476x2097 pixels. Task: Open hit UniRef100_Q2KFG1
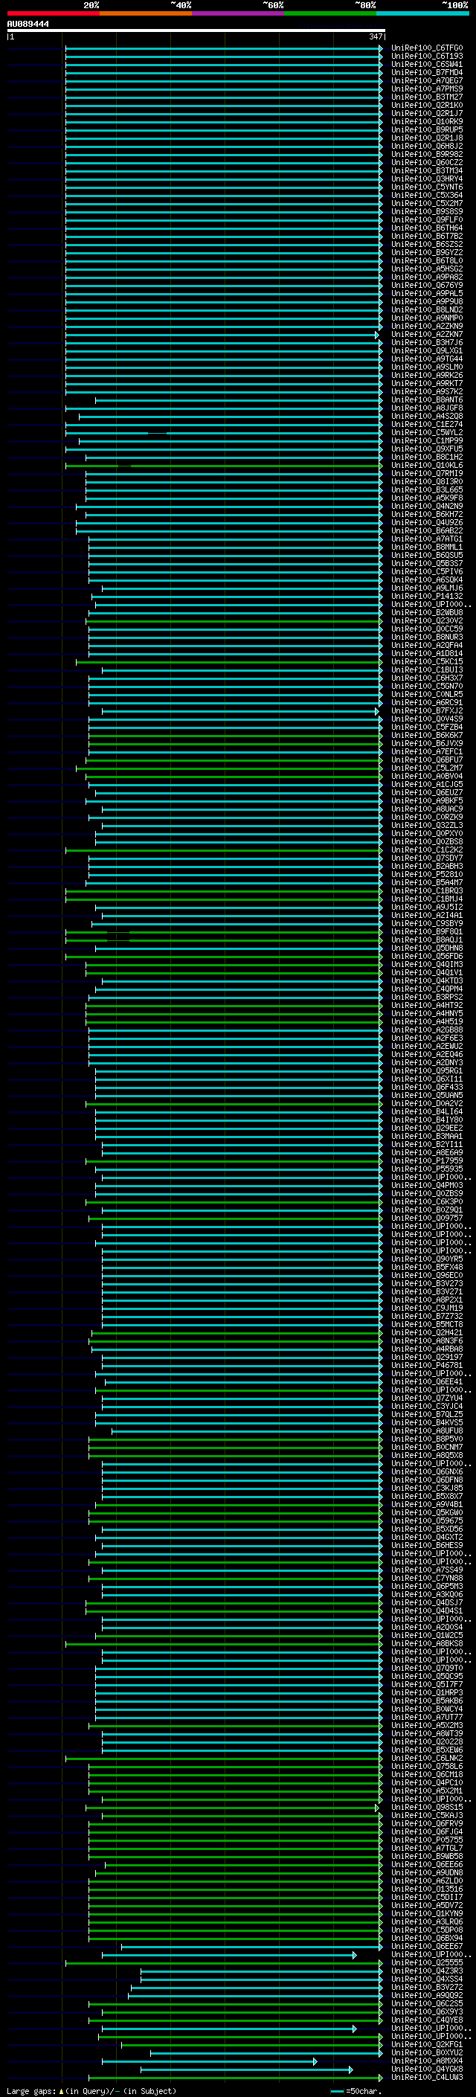coord(427,2044)
